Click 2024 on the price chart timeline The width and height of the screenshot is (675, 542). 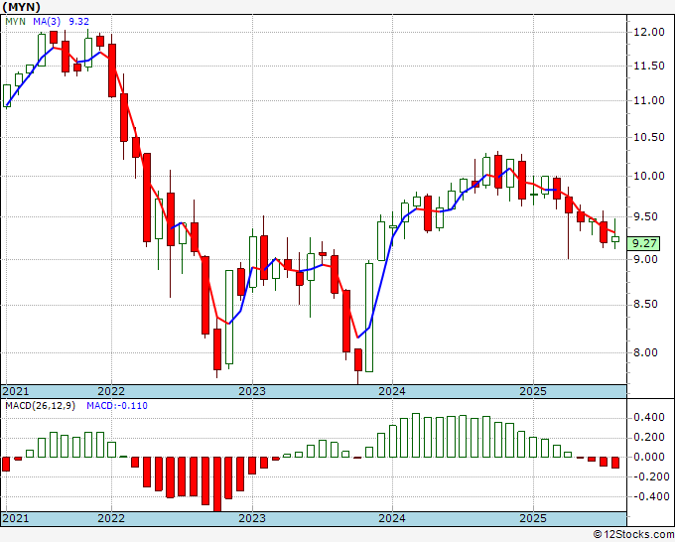point(392,391)
